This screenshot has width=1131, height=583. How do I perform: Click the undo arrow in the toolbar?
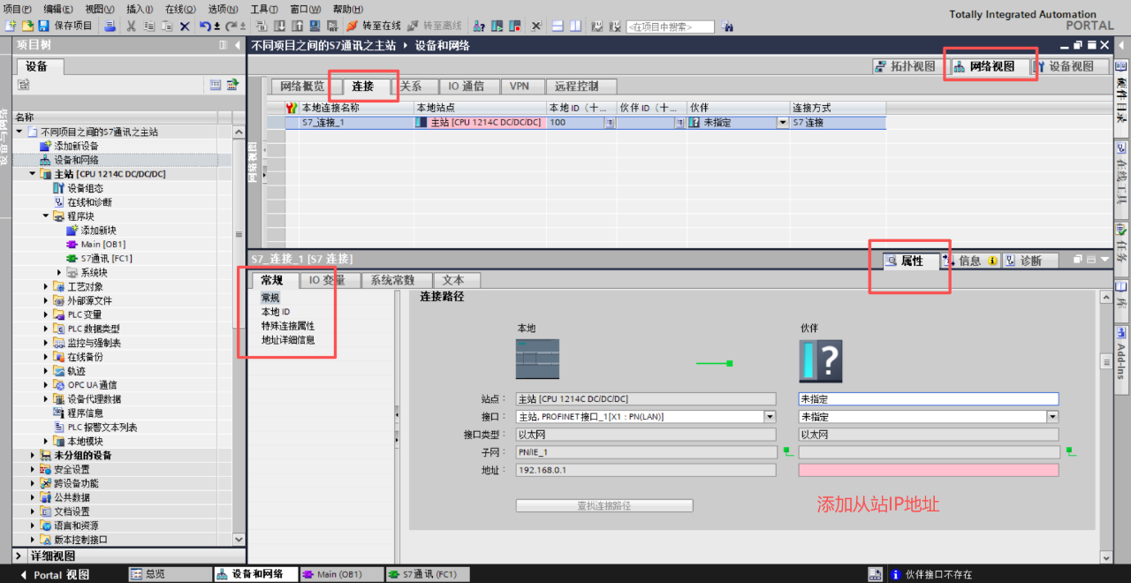tap(205, 26)
